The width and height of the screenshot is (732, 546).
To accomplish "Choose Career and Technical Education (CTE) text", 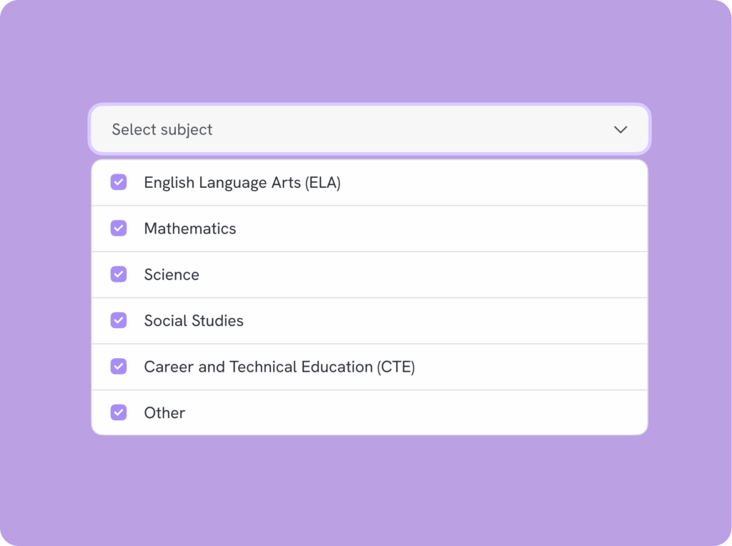I will [280, 367].
